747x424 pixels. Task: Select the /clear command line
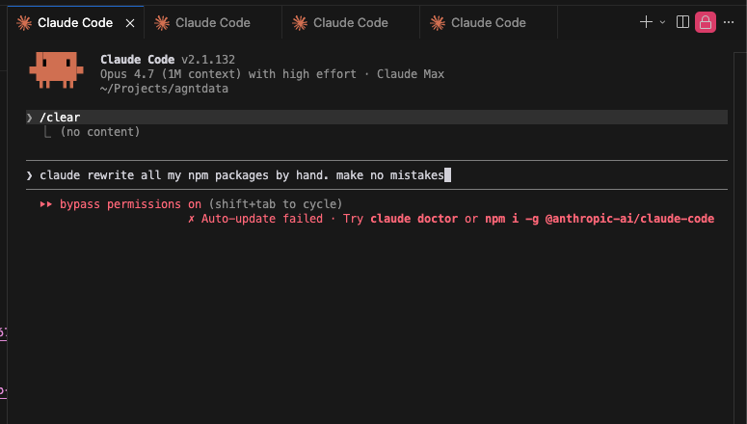(376, 118)
